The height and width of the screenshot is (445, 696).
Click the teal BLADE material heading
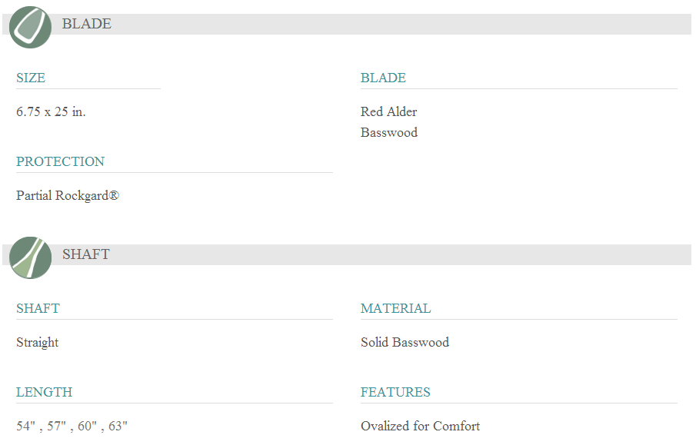(383, 78)
